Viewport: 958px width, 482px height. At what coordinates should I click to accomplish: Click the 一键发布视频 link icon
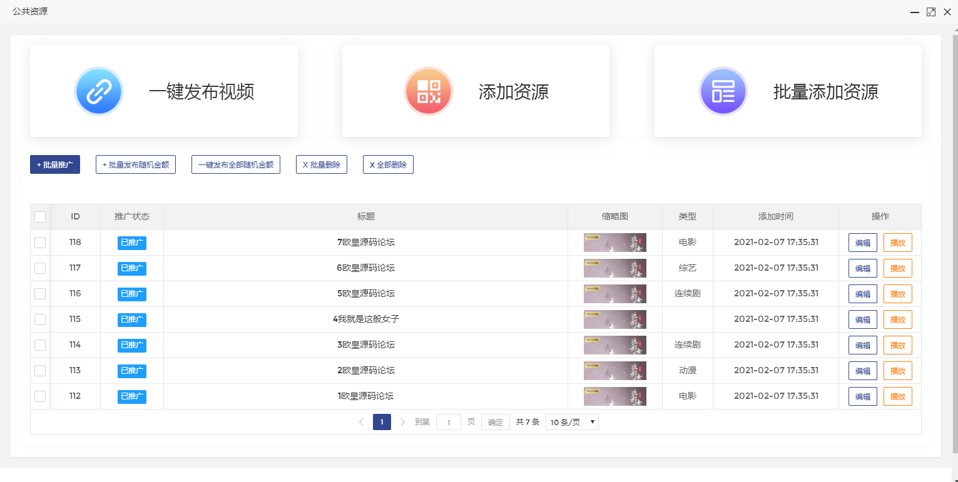click(99, 91)
